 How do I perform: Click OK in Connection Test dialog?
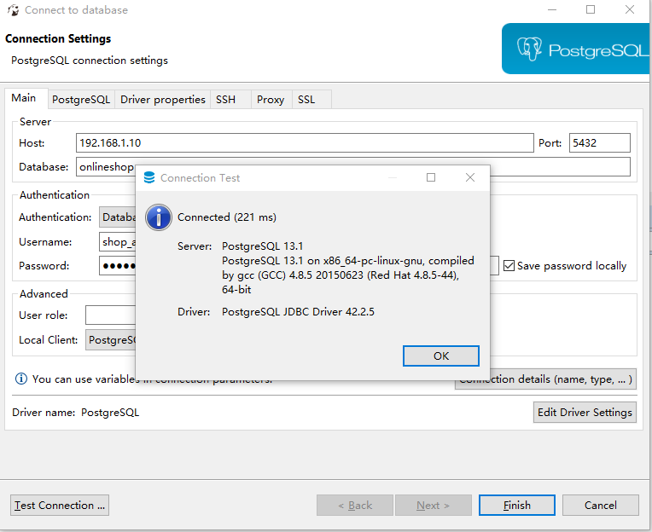[x=440, y=356]
